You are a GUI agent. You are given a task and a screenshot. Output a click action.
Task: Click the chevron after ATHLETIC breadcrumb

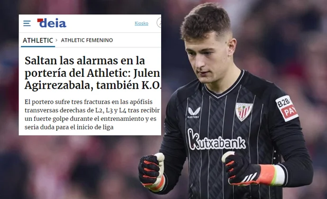56,40
